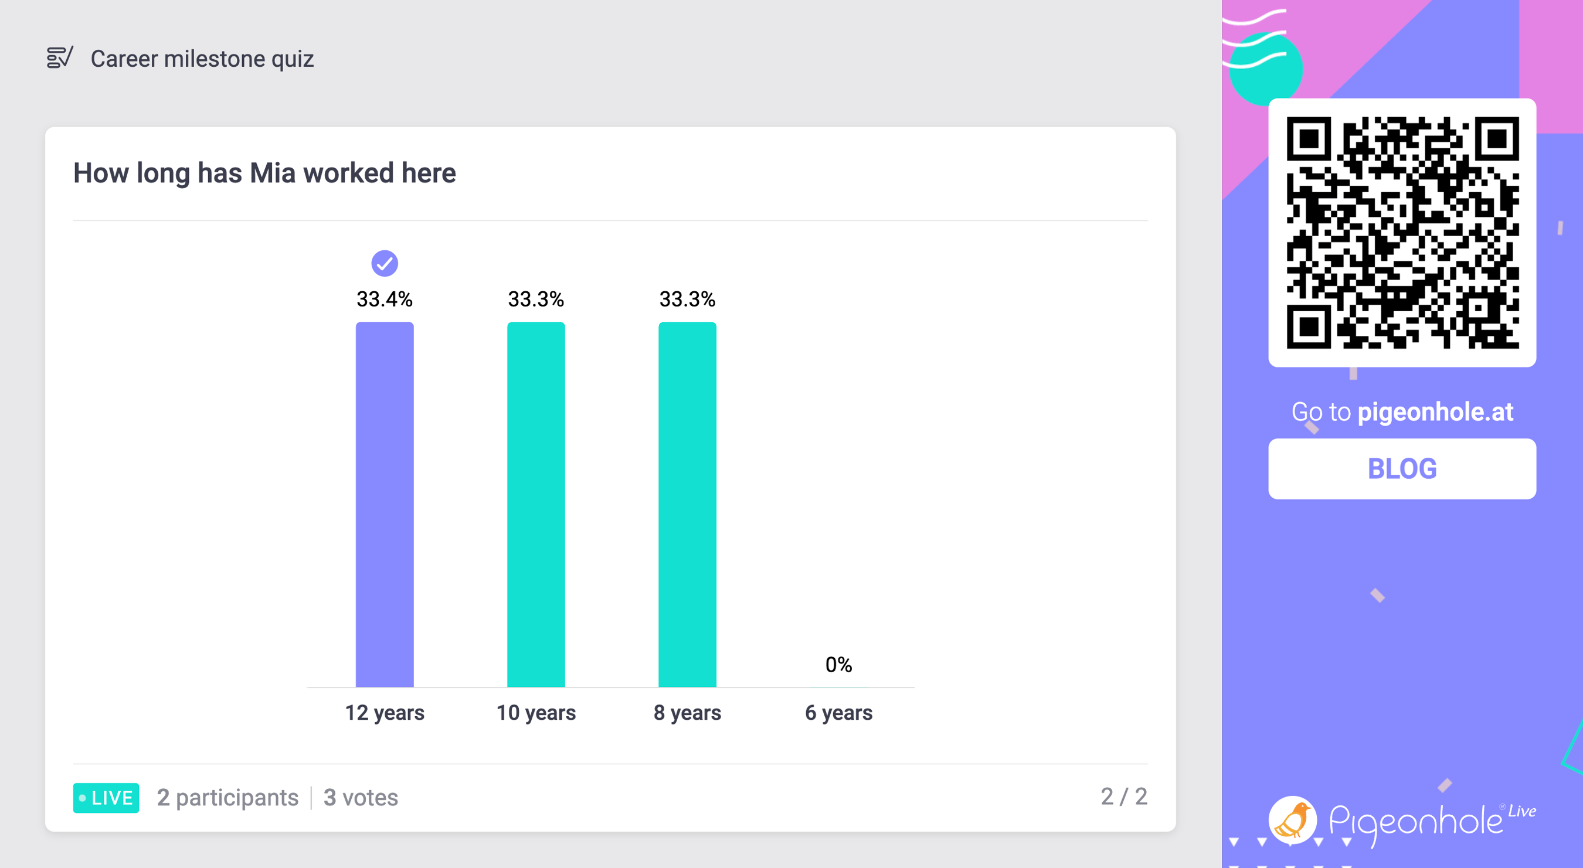Click the How long has Mia worked here heading
The image size is (1583, 868).
[x=264, y=173]
